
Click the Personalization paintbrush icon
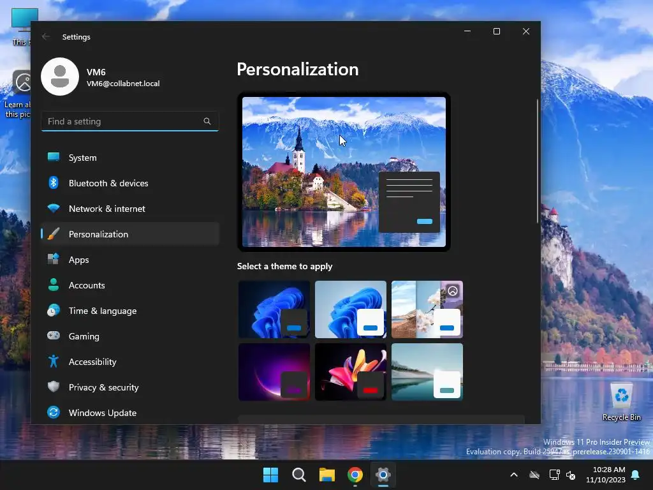(x=54, y=234)
